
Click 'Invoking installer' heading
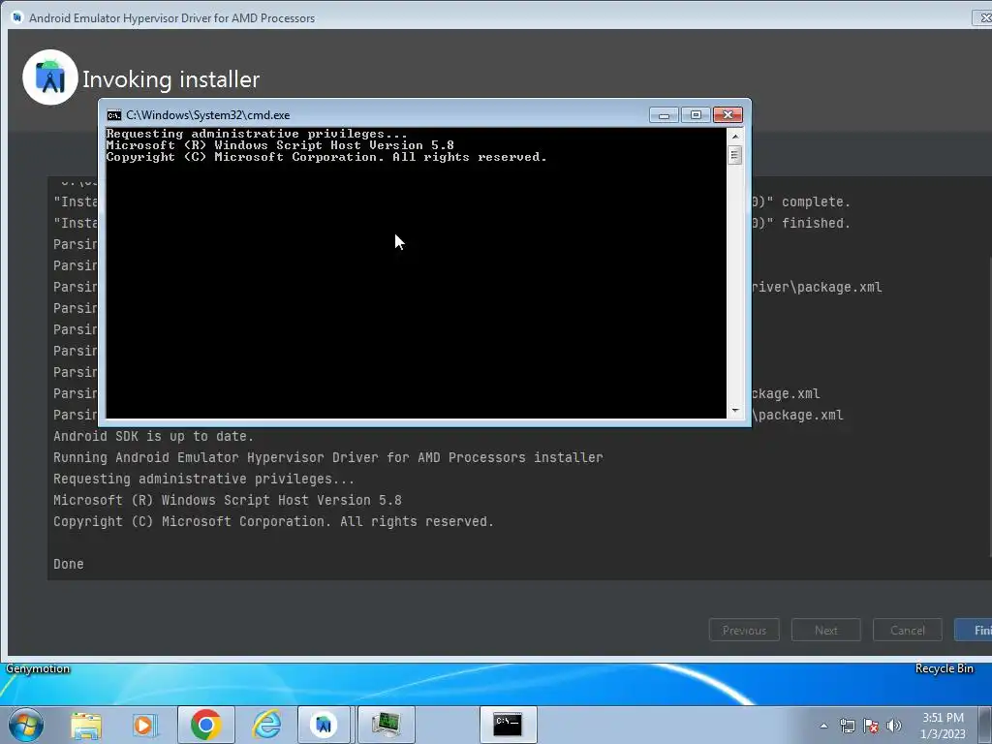coord(170,79)
